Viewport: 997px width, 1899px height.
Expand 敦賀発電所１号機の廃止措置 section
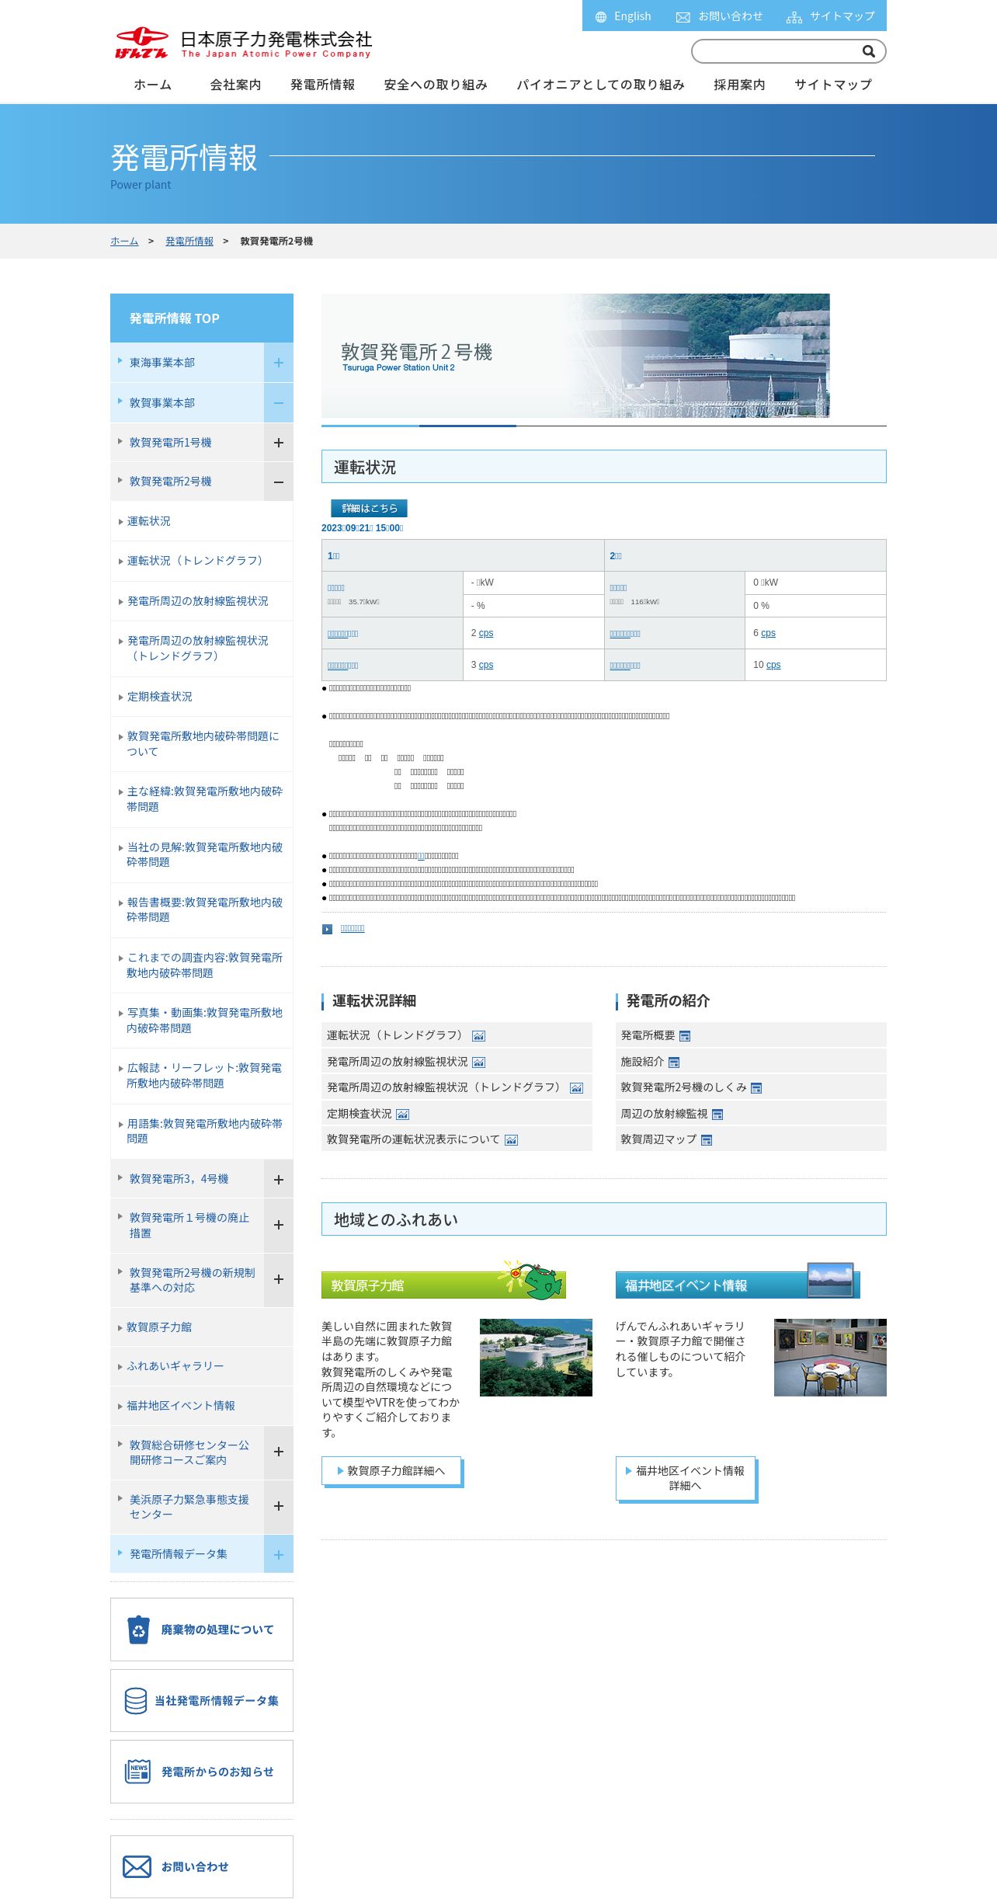pyautogui.click(x=279, y=1225)
